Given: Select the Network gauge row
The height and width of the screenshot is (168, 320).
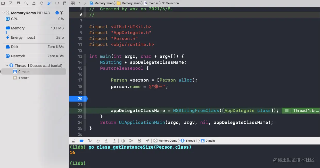Looking at the screenshot, I should 35,56.
